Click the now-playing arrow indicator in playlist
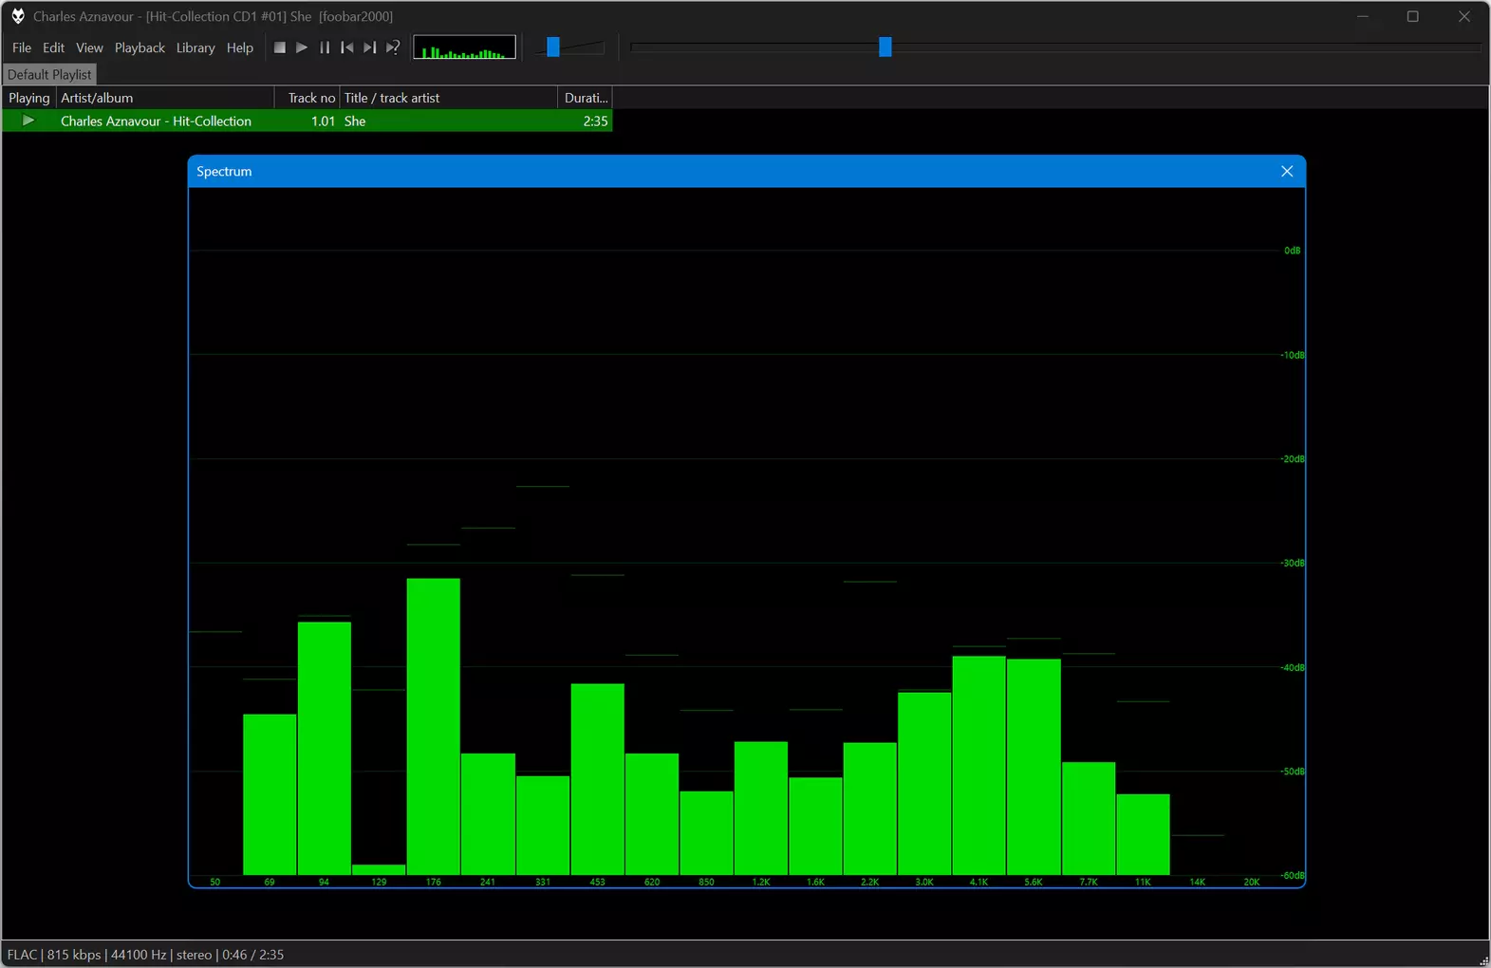 coord(28,121)
